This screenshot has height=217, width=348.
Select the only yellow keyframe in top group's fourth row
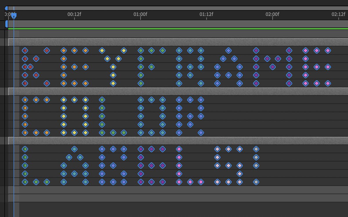click(113, 75)
